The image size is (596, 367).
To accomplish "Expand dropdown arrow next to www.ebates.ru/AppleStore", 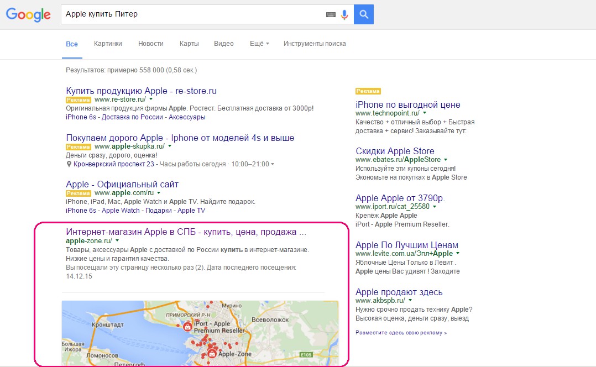I will coord(446,160).
